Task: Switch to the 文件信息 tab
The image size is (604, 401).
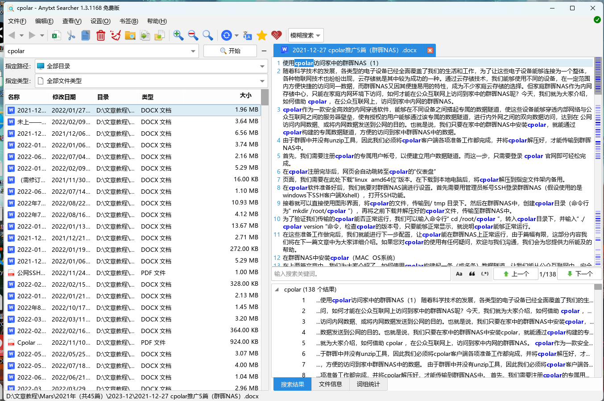Action: pos(331,384)
